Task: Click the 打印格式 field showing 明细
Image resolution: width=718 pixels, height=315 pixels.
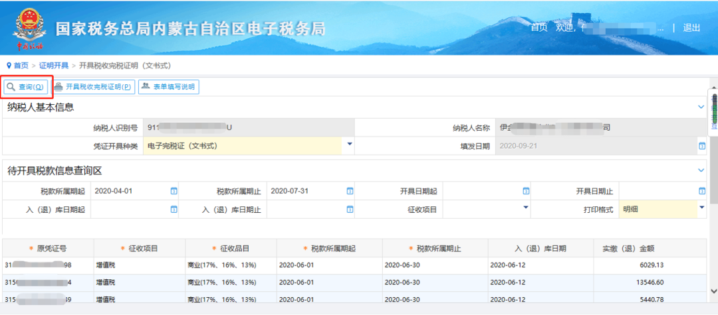Action: (658, 209)
